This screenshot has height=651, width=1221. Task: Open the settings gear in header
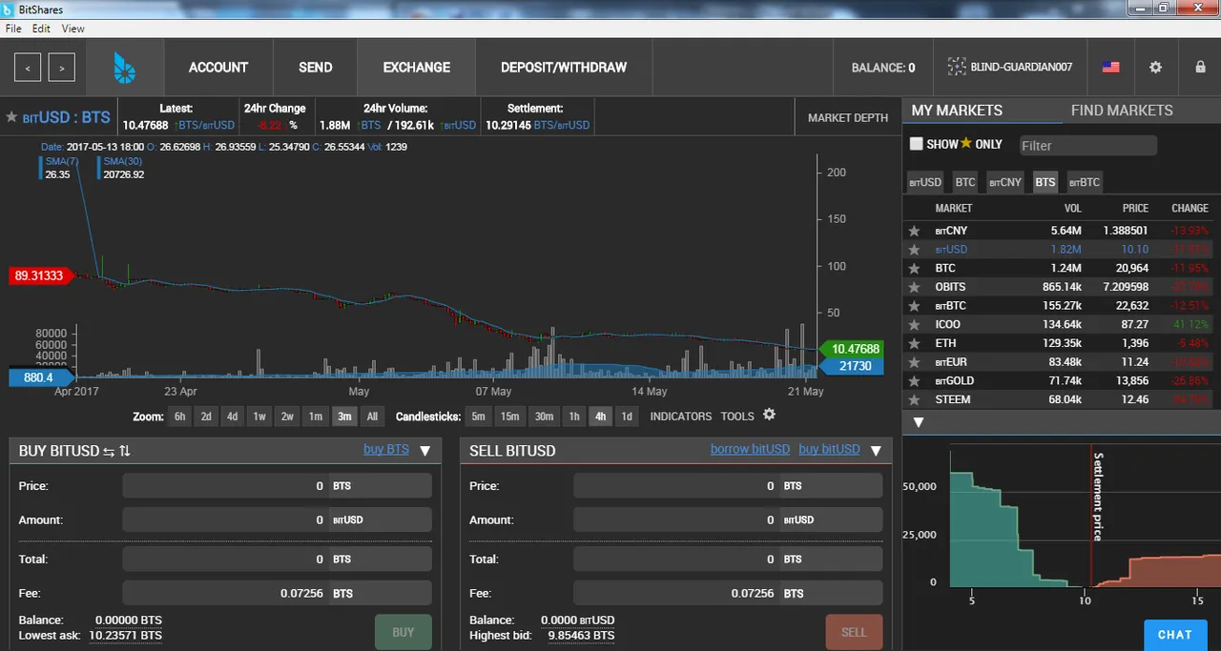[1155, 68]
